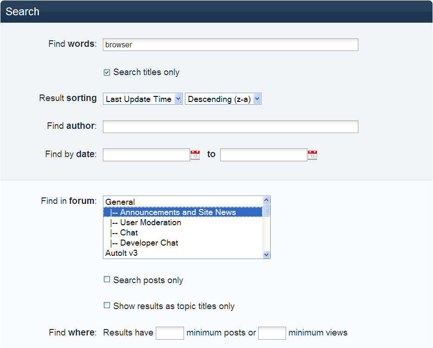Select General in the forum list

point(120,202)
